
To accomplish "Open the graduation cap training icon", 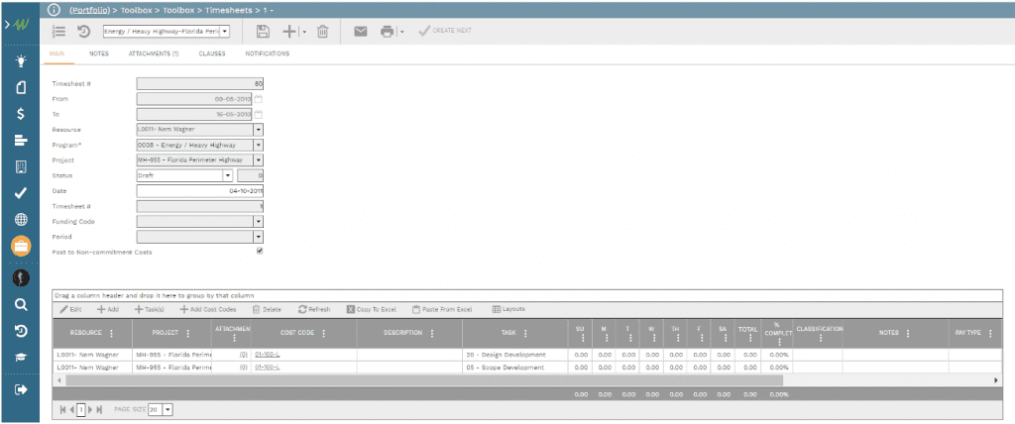I will coord(21,358).
